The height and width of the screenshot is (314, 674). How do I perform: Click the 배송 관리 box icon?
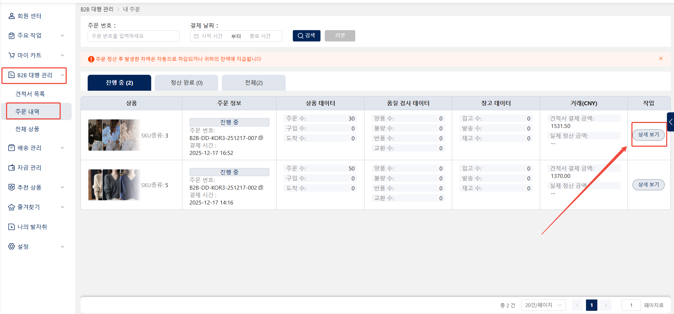(12, 148)
